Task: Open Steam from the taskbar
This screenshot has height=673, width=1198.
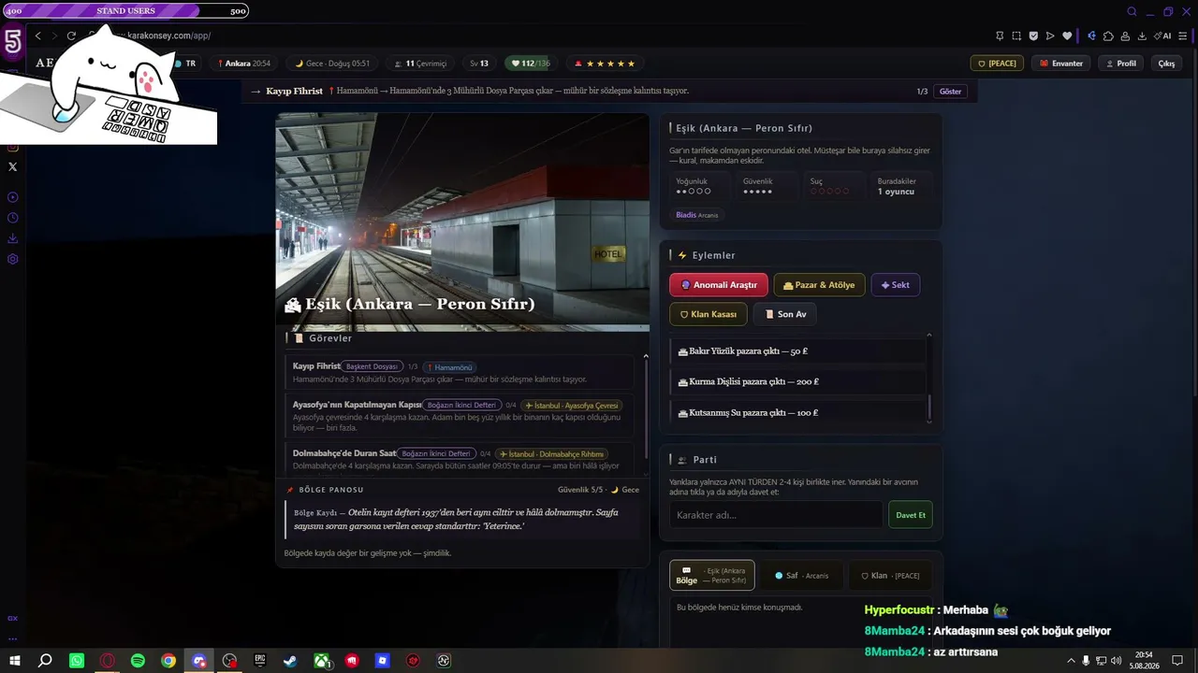Action: pyautogui.click(x=291, y=661)
